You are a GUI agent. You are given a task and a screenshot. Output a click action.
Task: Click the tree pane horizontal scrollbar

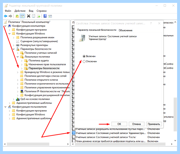click(28, 144)
